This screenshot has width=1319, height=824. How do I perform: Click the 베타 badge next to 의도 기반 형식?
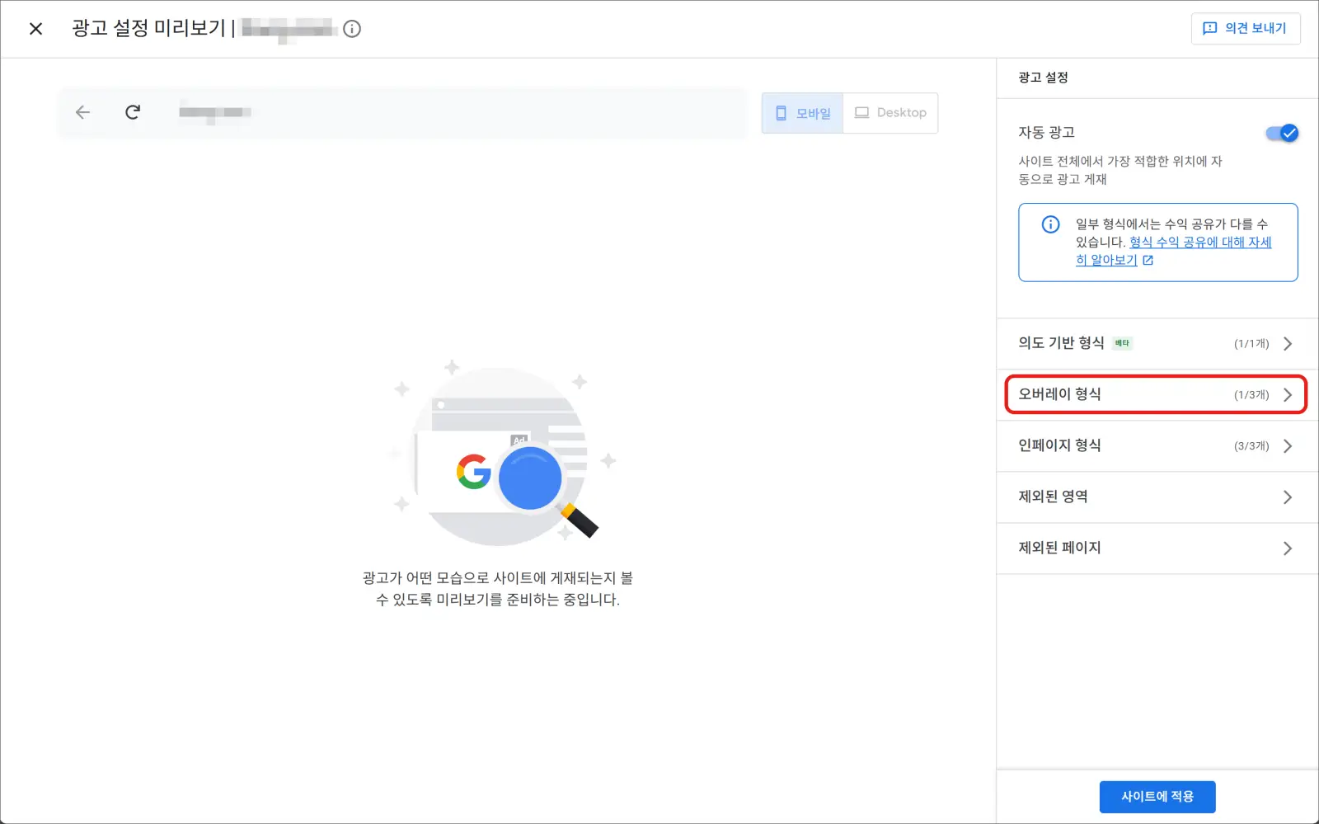(1122, 344)
